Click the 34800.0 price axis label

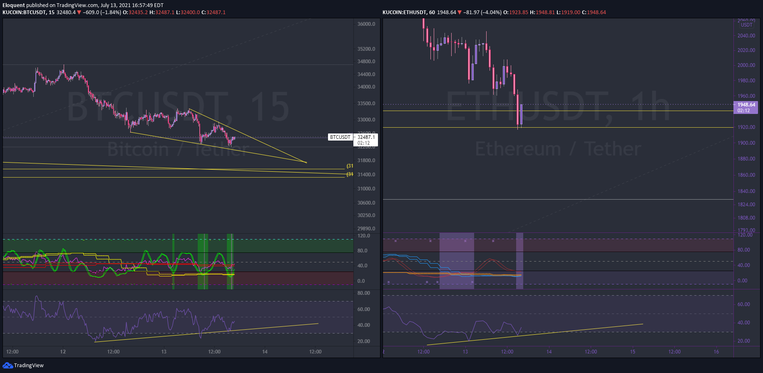(x=366, y=62)
